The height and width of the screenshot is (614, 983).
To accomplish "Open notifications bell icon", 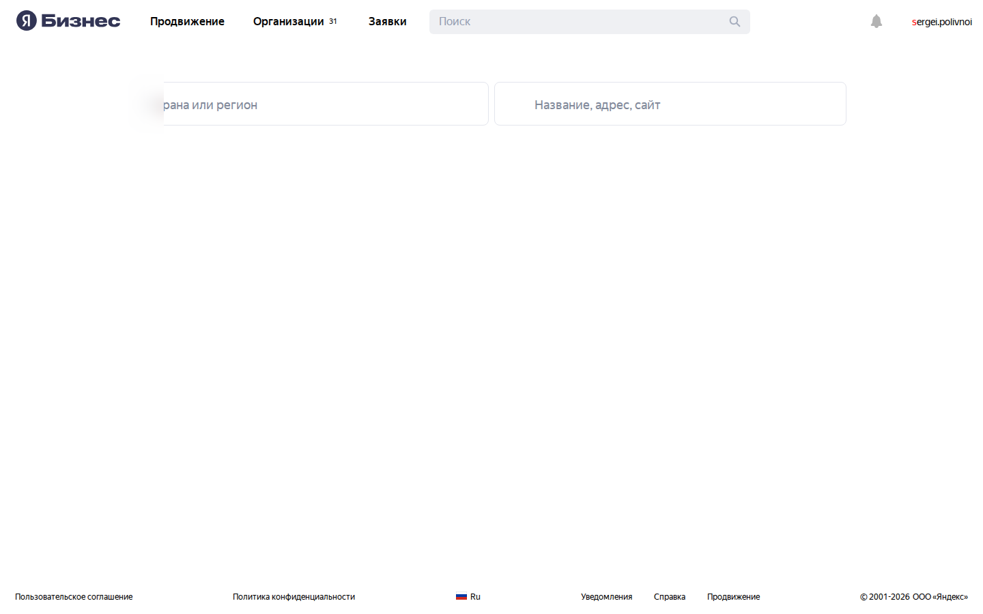I will 877,21.
